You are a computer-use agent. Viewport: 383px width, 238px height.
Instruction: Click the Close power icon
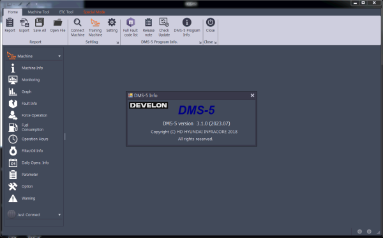click(x=210, y=22)
